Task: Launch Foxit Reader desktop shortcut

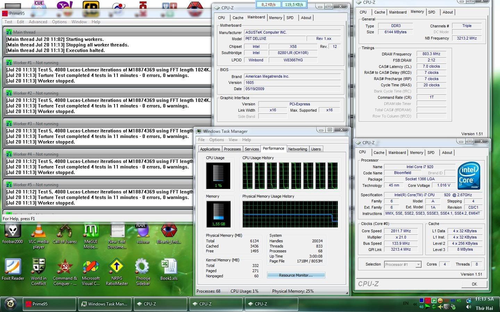Action: pyautogui.click(x=13, y=269)
